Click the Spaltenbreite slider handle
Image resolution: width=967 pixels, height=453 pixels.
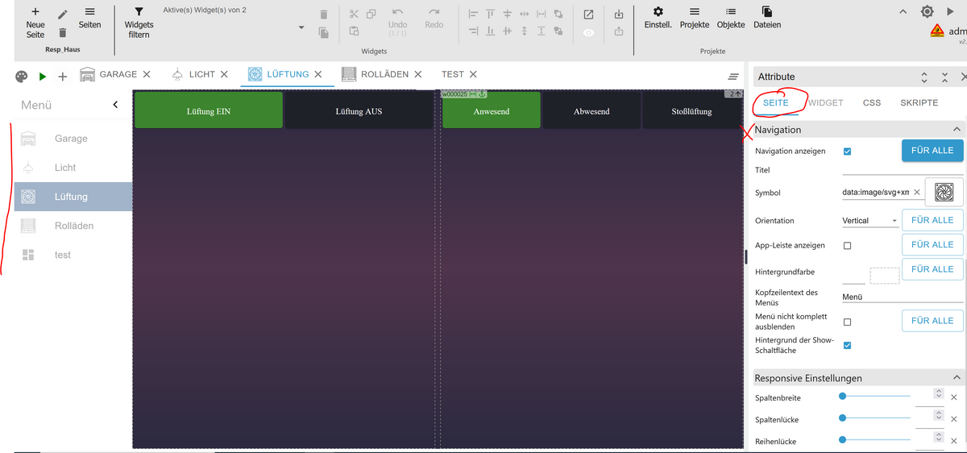coord(842,396)
